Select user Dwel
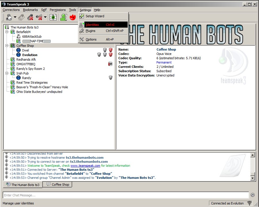Viewport: 259px width, 207px height. tap(25, 50)
